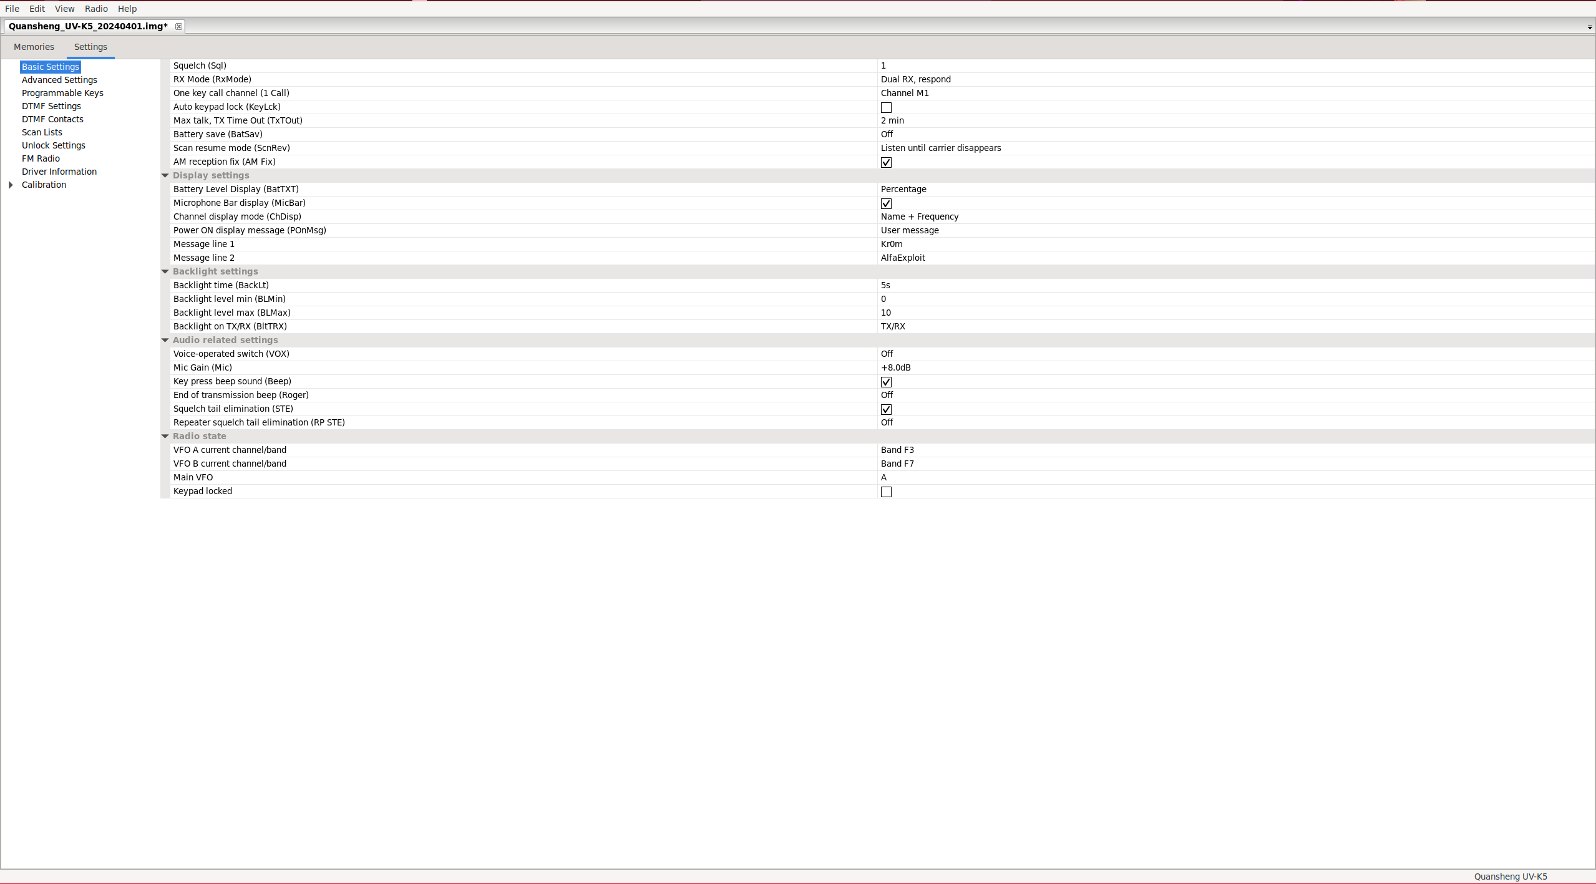The image size is (1596, 884).
Task: Change RX Mode value Dual RX, respond
Action: (x=915, y=79)
